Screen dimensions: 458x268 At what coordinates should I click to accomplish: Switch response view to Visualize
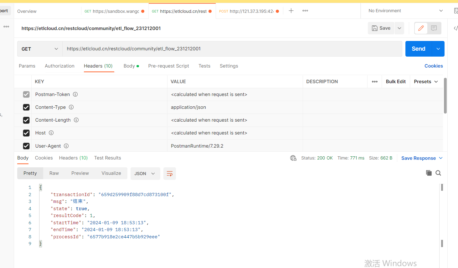[111, 173]
